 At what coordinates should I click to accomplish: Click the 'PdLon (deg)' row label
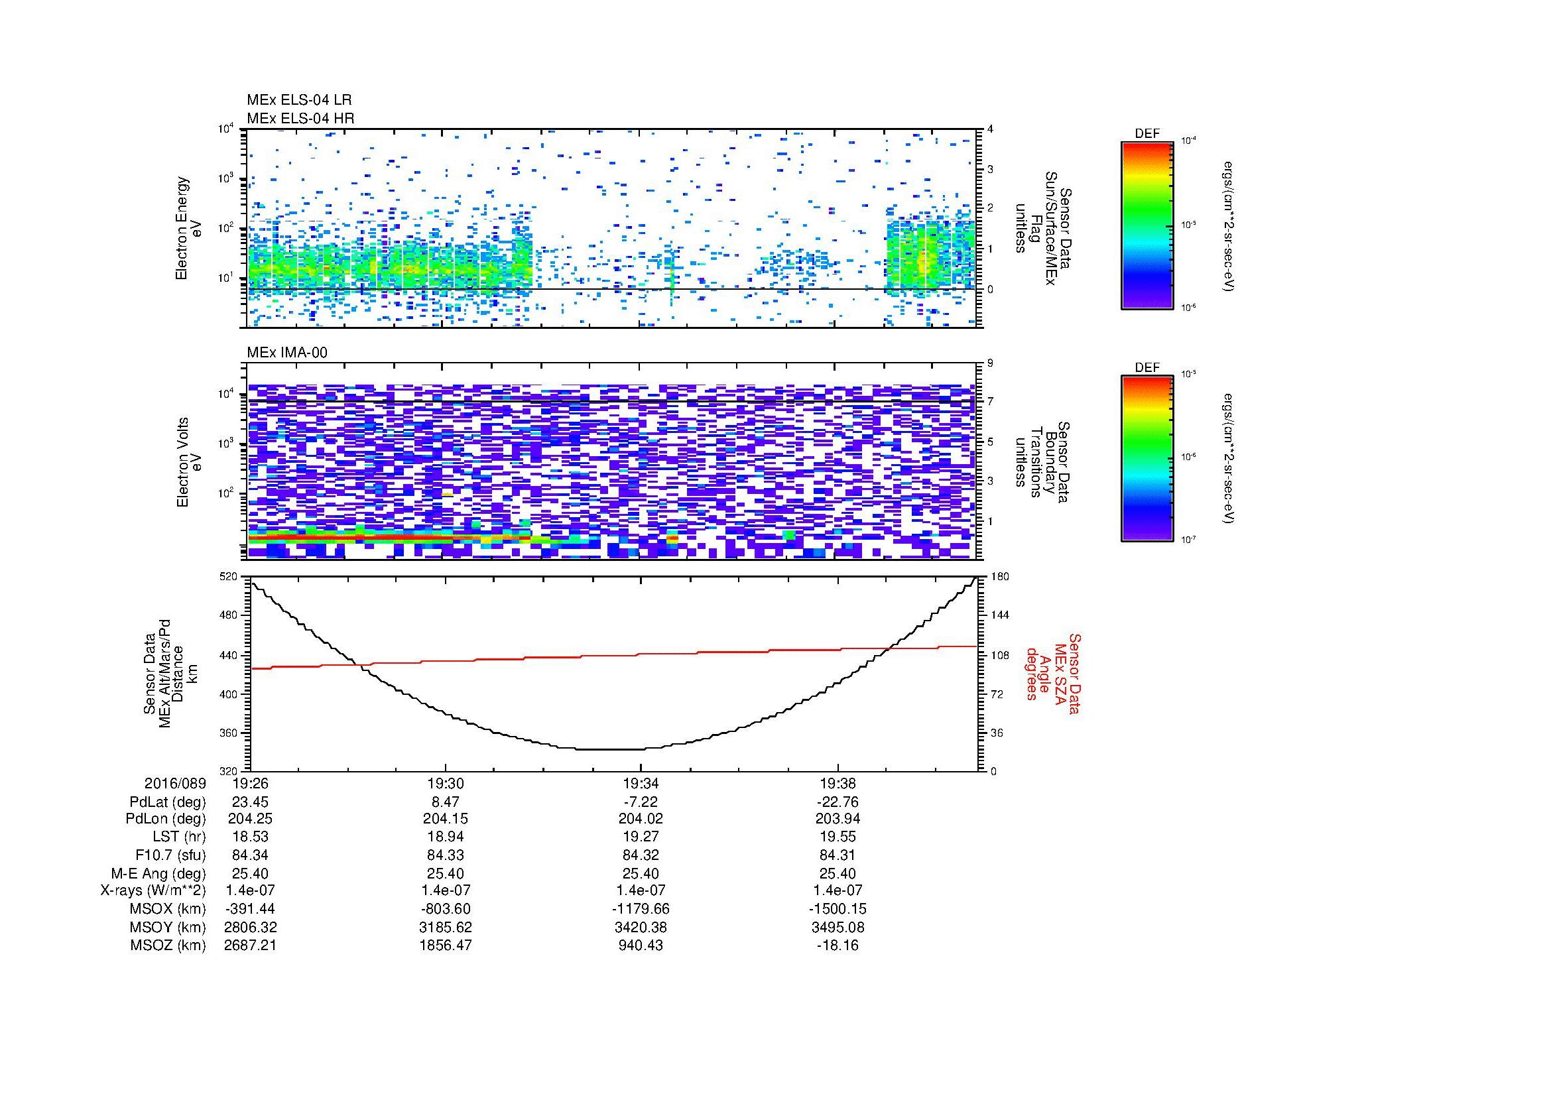166,819
